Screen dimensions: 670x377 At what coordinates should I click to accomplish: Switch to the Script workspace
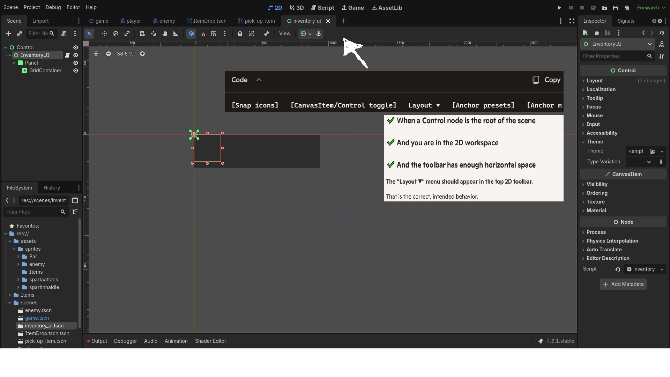click(322, 8)
